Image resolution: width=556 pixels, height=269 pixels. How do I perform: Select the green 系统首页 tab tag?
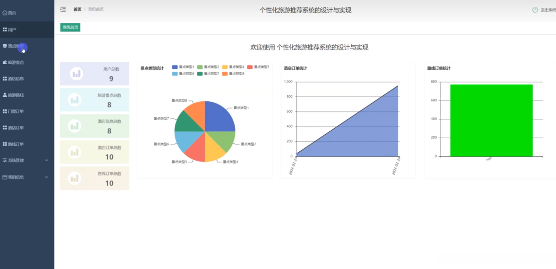[70, 27]
